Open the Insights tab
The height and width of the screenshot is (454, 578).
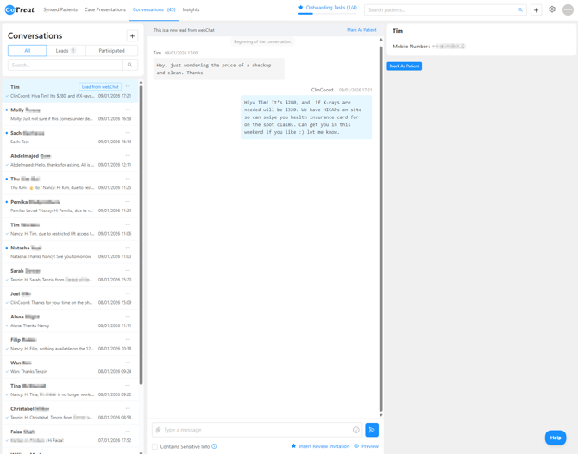coord(191,9)
